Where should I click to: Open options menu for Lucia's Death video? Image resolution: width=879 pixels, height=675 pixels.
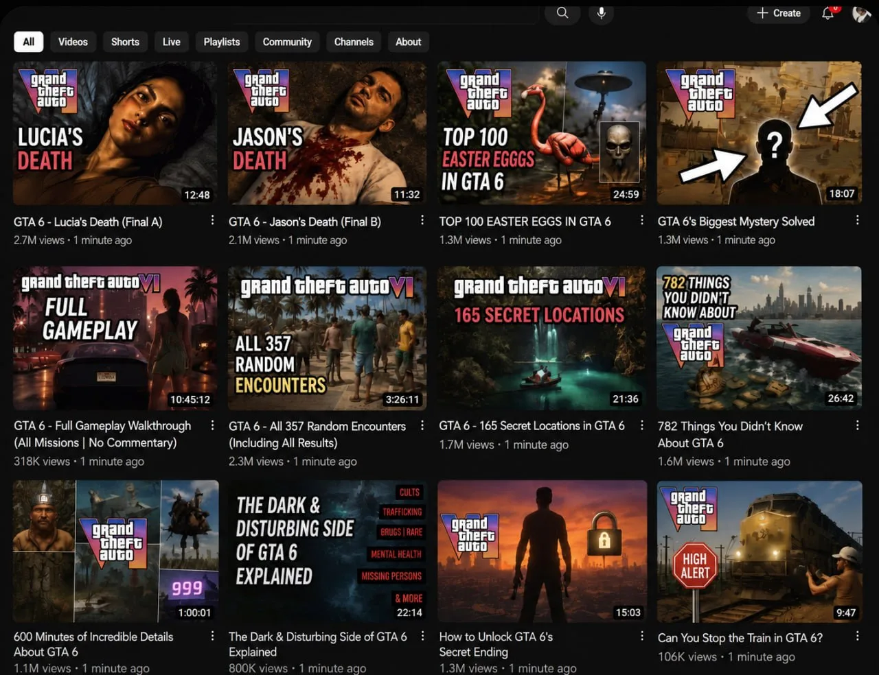(x=212, y=220)
